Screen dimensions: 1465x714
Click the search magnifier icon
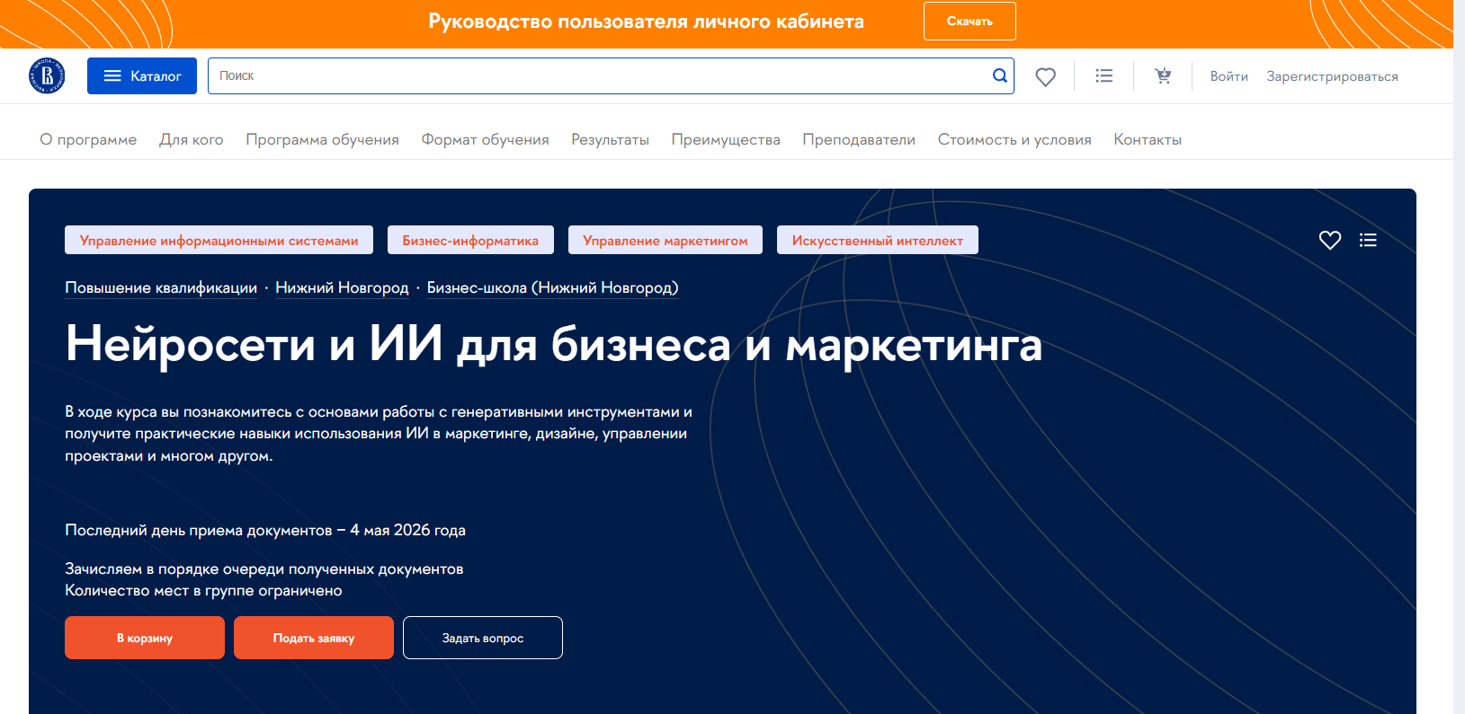coord(999,76)
